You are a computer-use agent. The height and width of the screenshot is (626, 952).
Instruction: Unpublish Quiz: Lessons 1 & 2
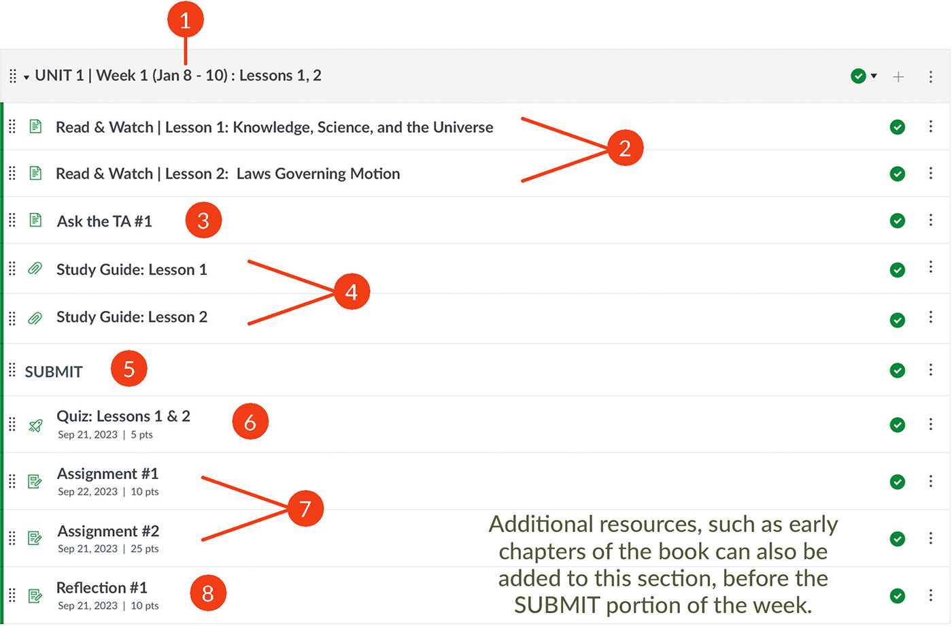897,424
